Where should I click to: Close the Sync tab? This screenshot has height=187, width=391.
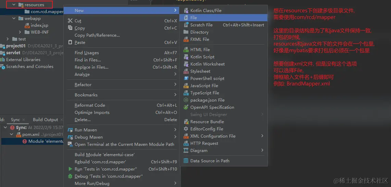[x=24, y=120]
